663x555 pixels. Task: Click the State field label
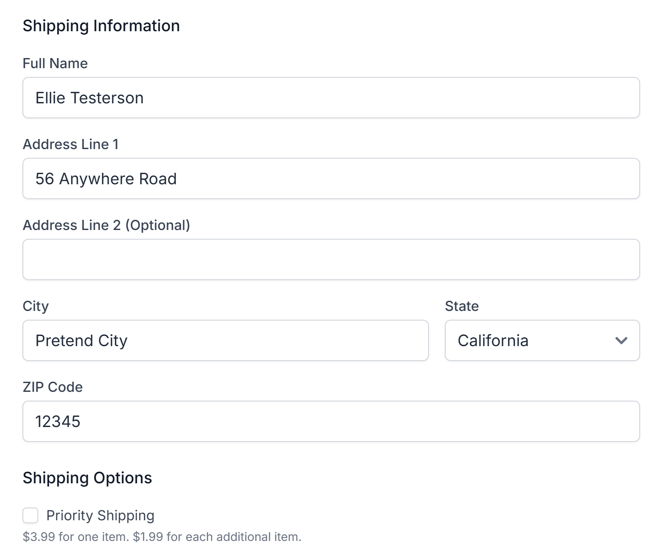(462, 306)
